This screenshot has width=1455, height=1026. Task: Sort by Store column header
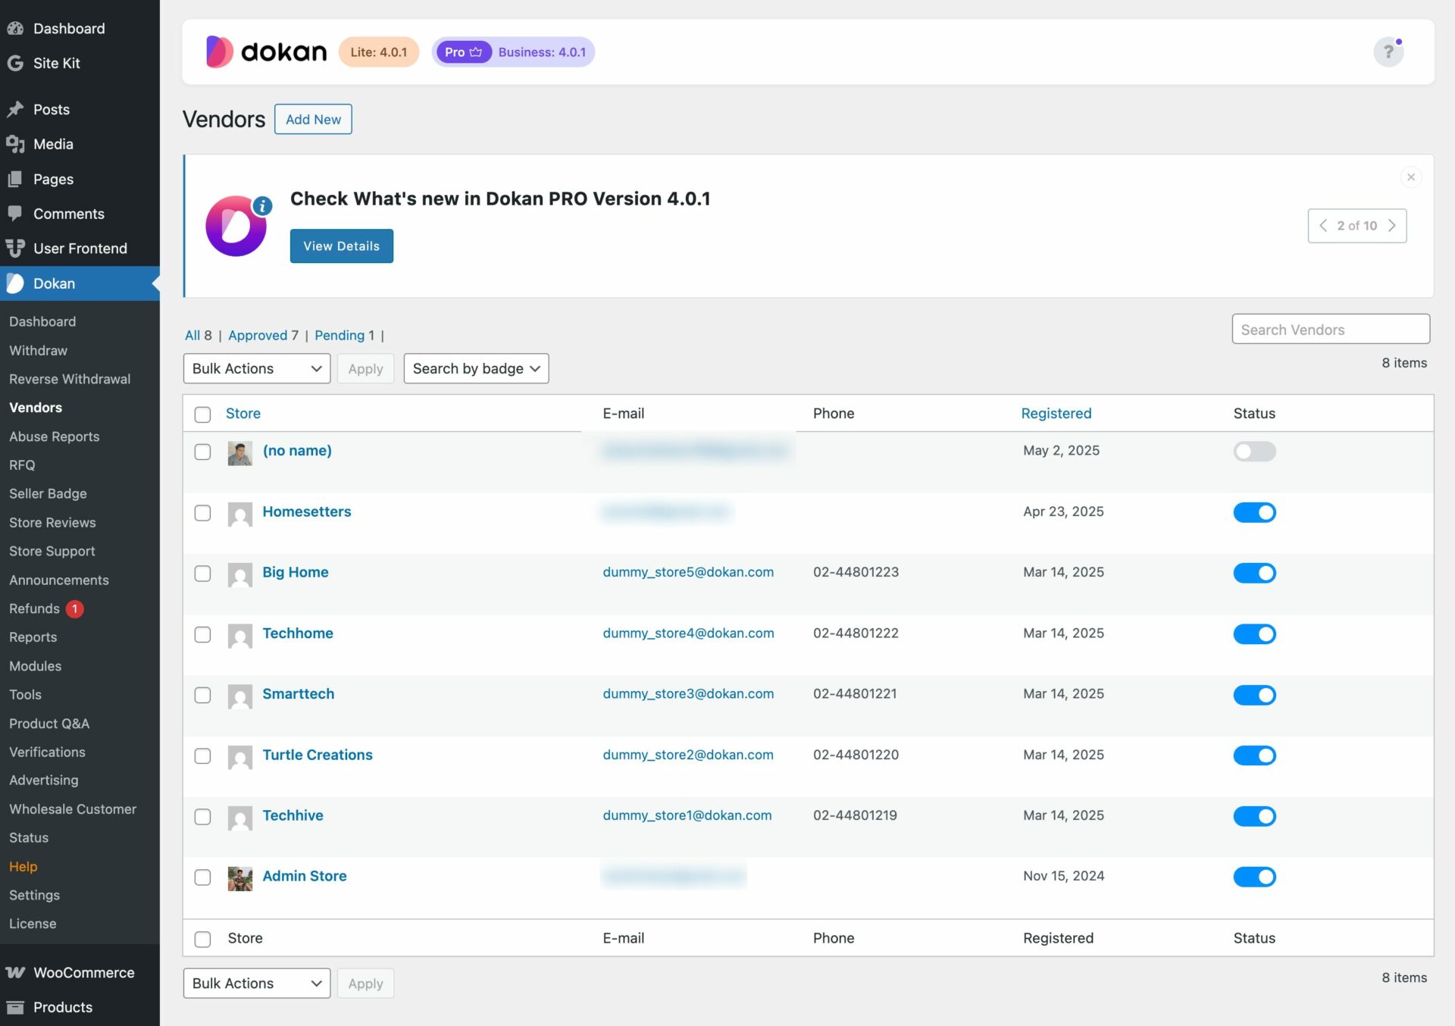(242, 413)
